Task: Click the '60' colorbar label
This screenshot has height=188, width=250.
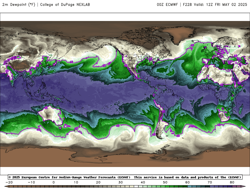Action: pyautogui.click(x=187, y=182)
